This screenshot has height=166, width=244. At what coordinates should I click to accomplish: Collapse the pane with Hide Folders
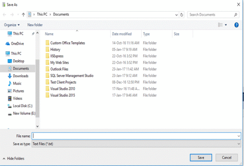[x=14, y=159]
